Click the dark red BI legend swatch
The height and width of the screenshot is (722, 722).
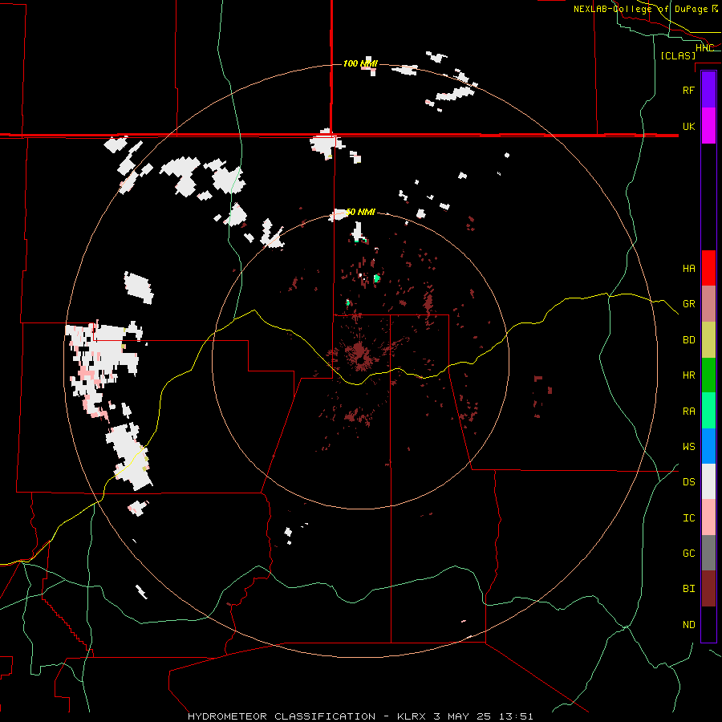pos(708,589)
